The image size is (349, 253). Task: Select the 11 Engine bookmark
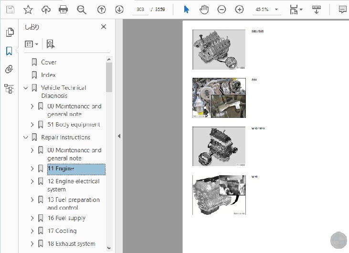click(76, 169)
